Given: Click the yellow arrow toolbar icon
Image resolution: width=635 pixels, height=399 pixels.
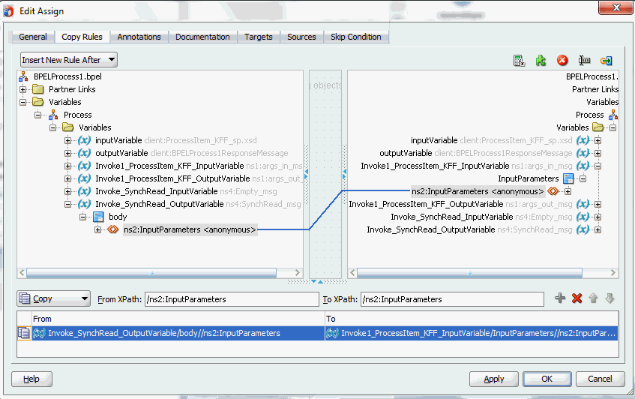Looking at the screenshot, I should point(607,61).
